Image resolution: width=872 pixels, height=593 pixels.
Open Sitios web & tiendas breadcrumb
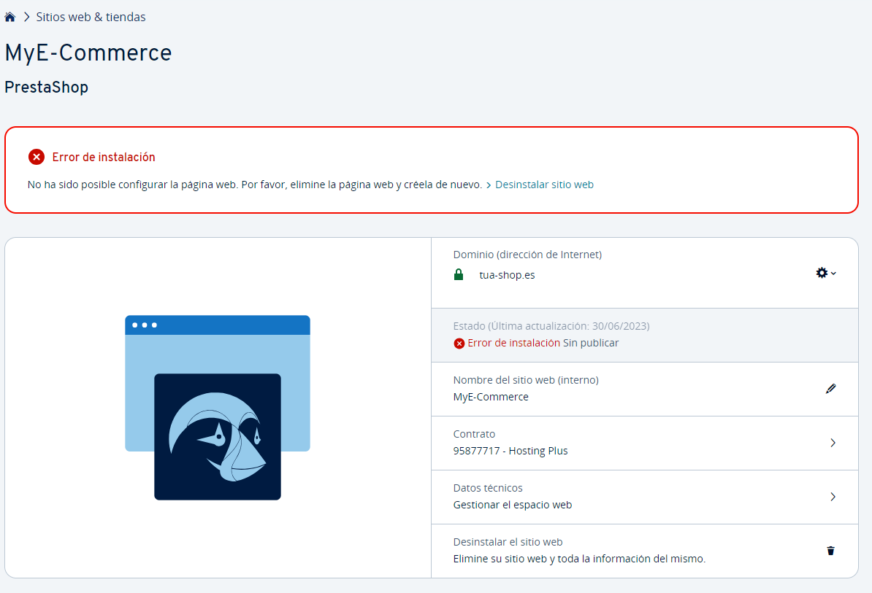pyautogui.click(x=91, y=18)
